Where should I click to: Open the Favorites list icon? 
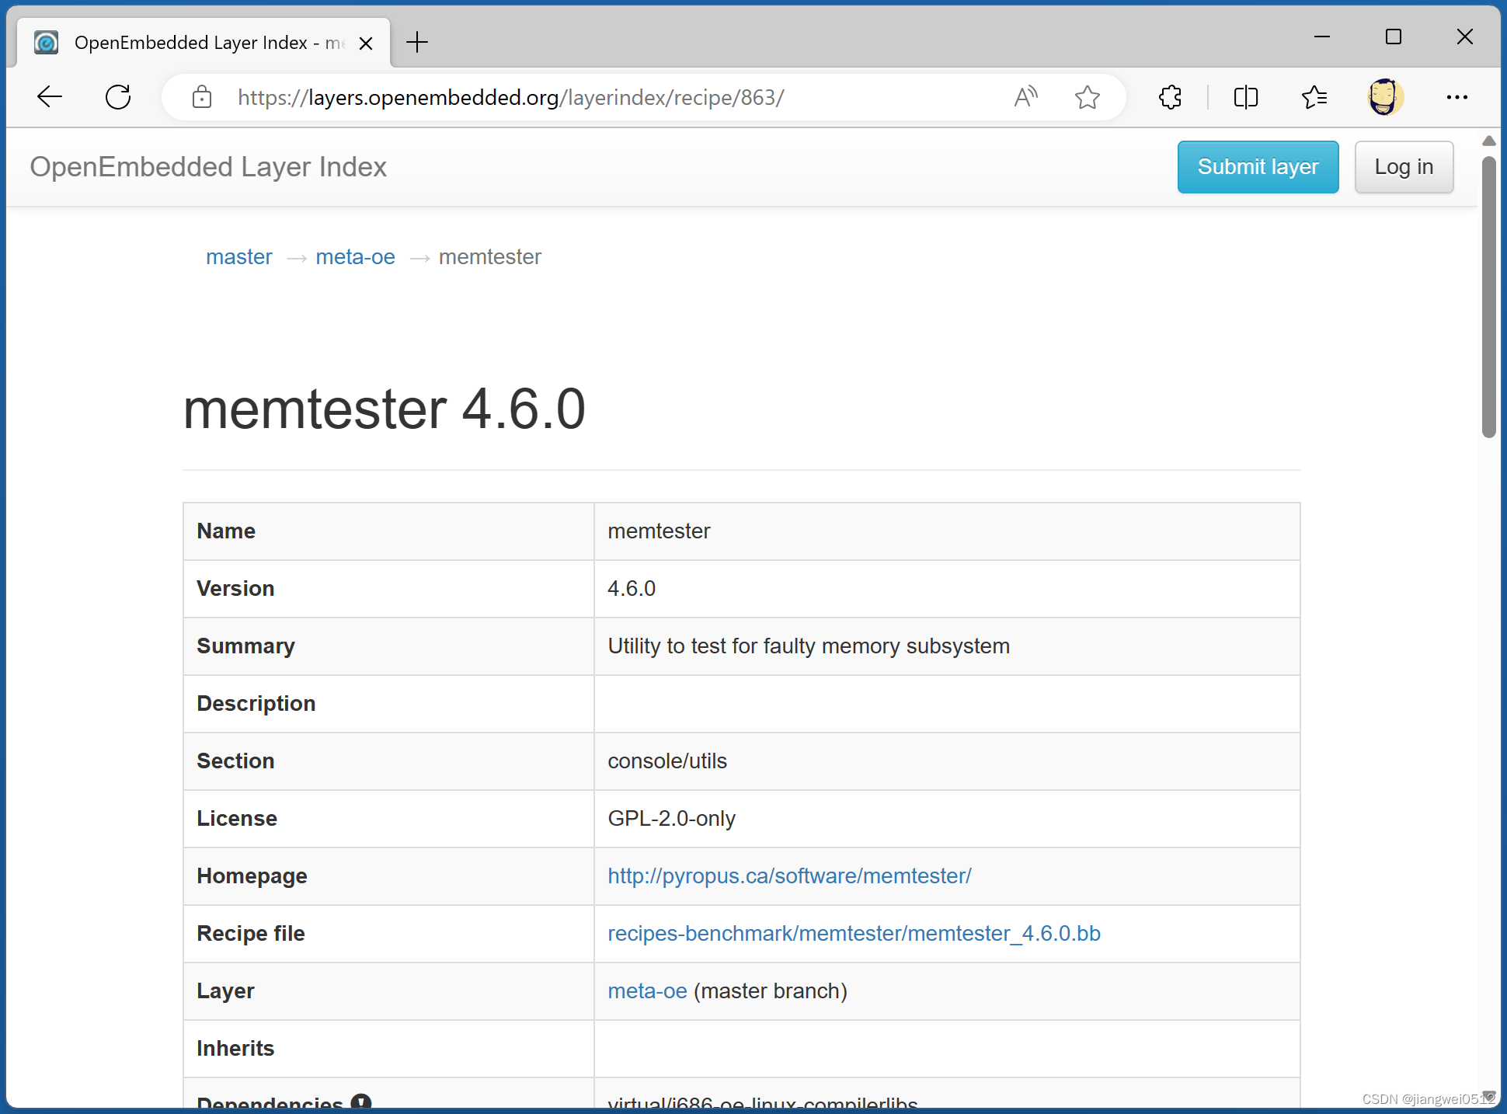(x=1314, y=97)
